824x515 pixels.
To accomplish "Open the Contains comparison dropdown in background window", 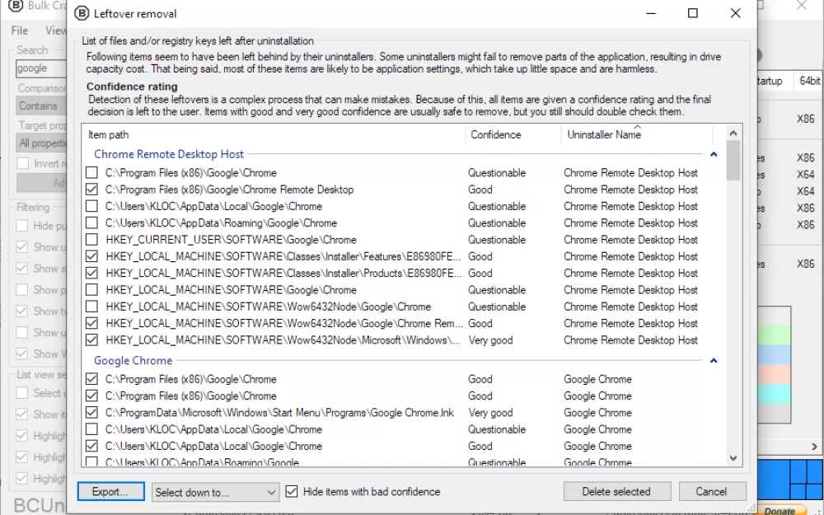I will [x=41, y=105].
